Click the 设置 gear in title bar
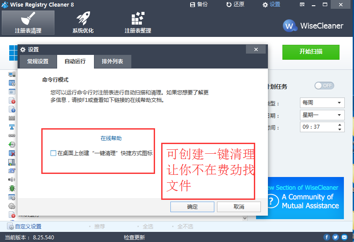 [x=271, y=4]
